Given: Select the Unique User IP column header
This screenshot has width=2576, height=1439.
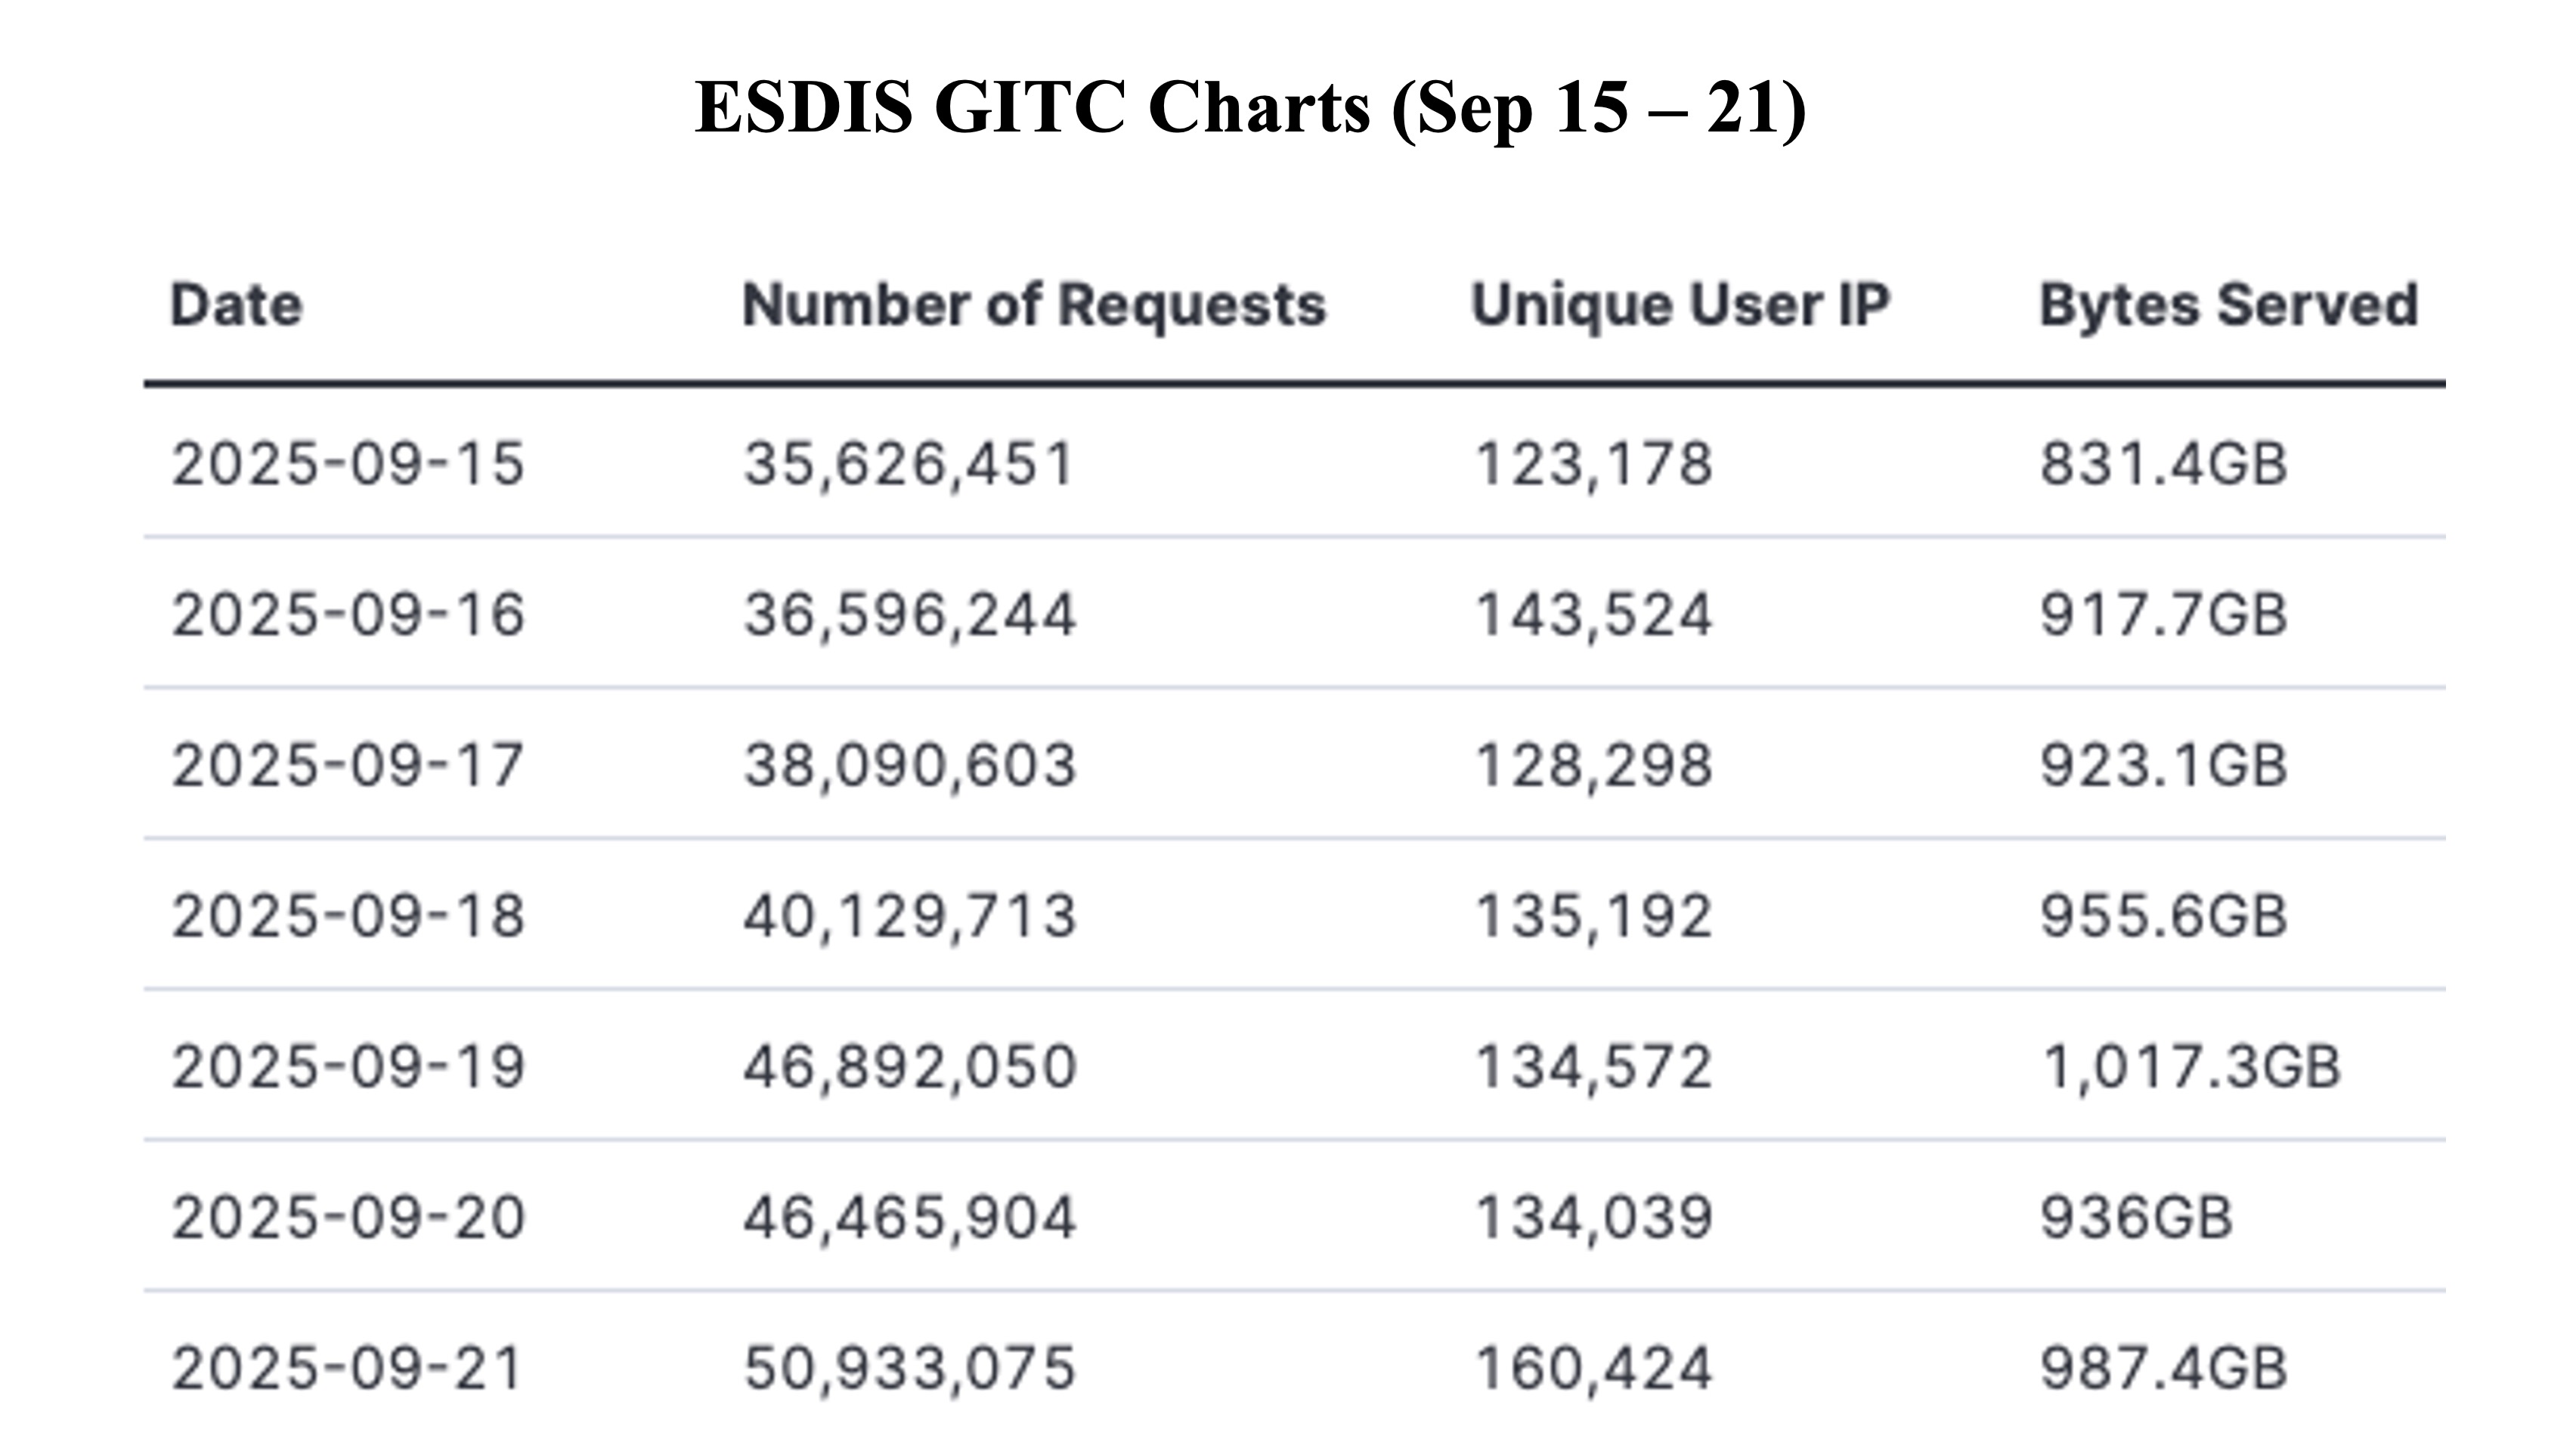Looking at the screenshot, I should coord(1680,305).
